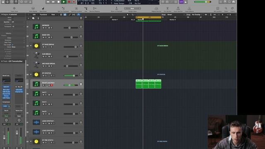Open the Library panel icon

point(3,2)
